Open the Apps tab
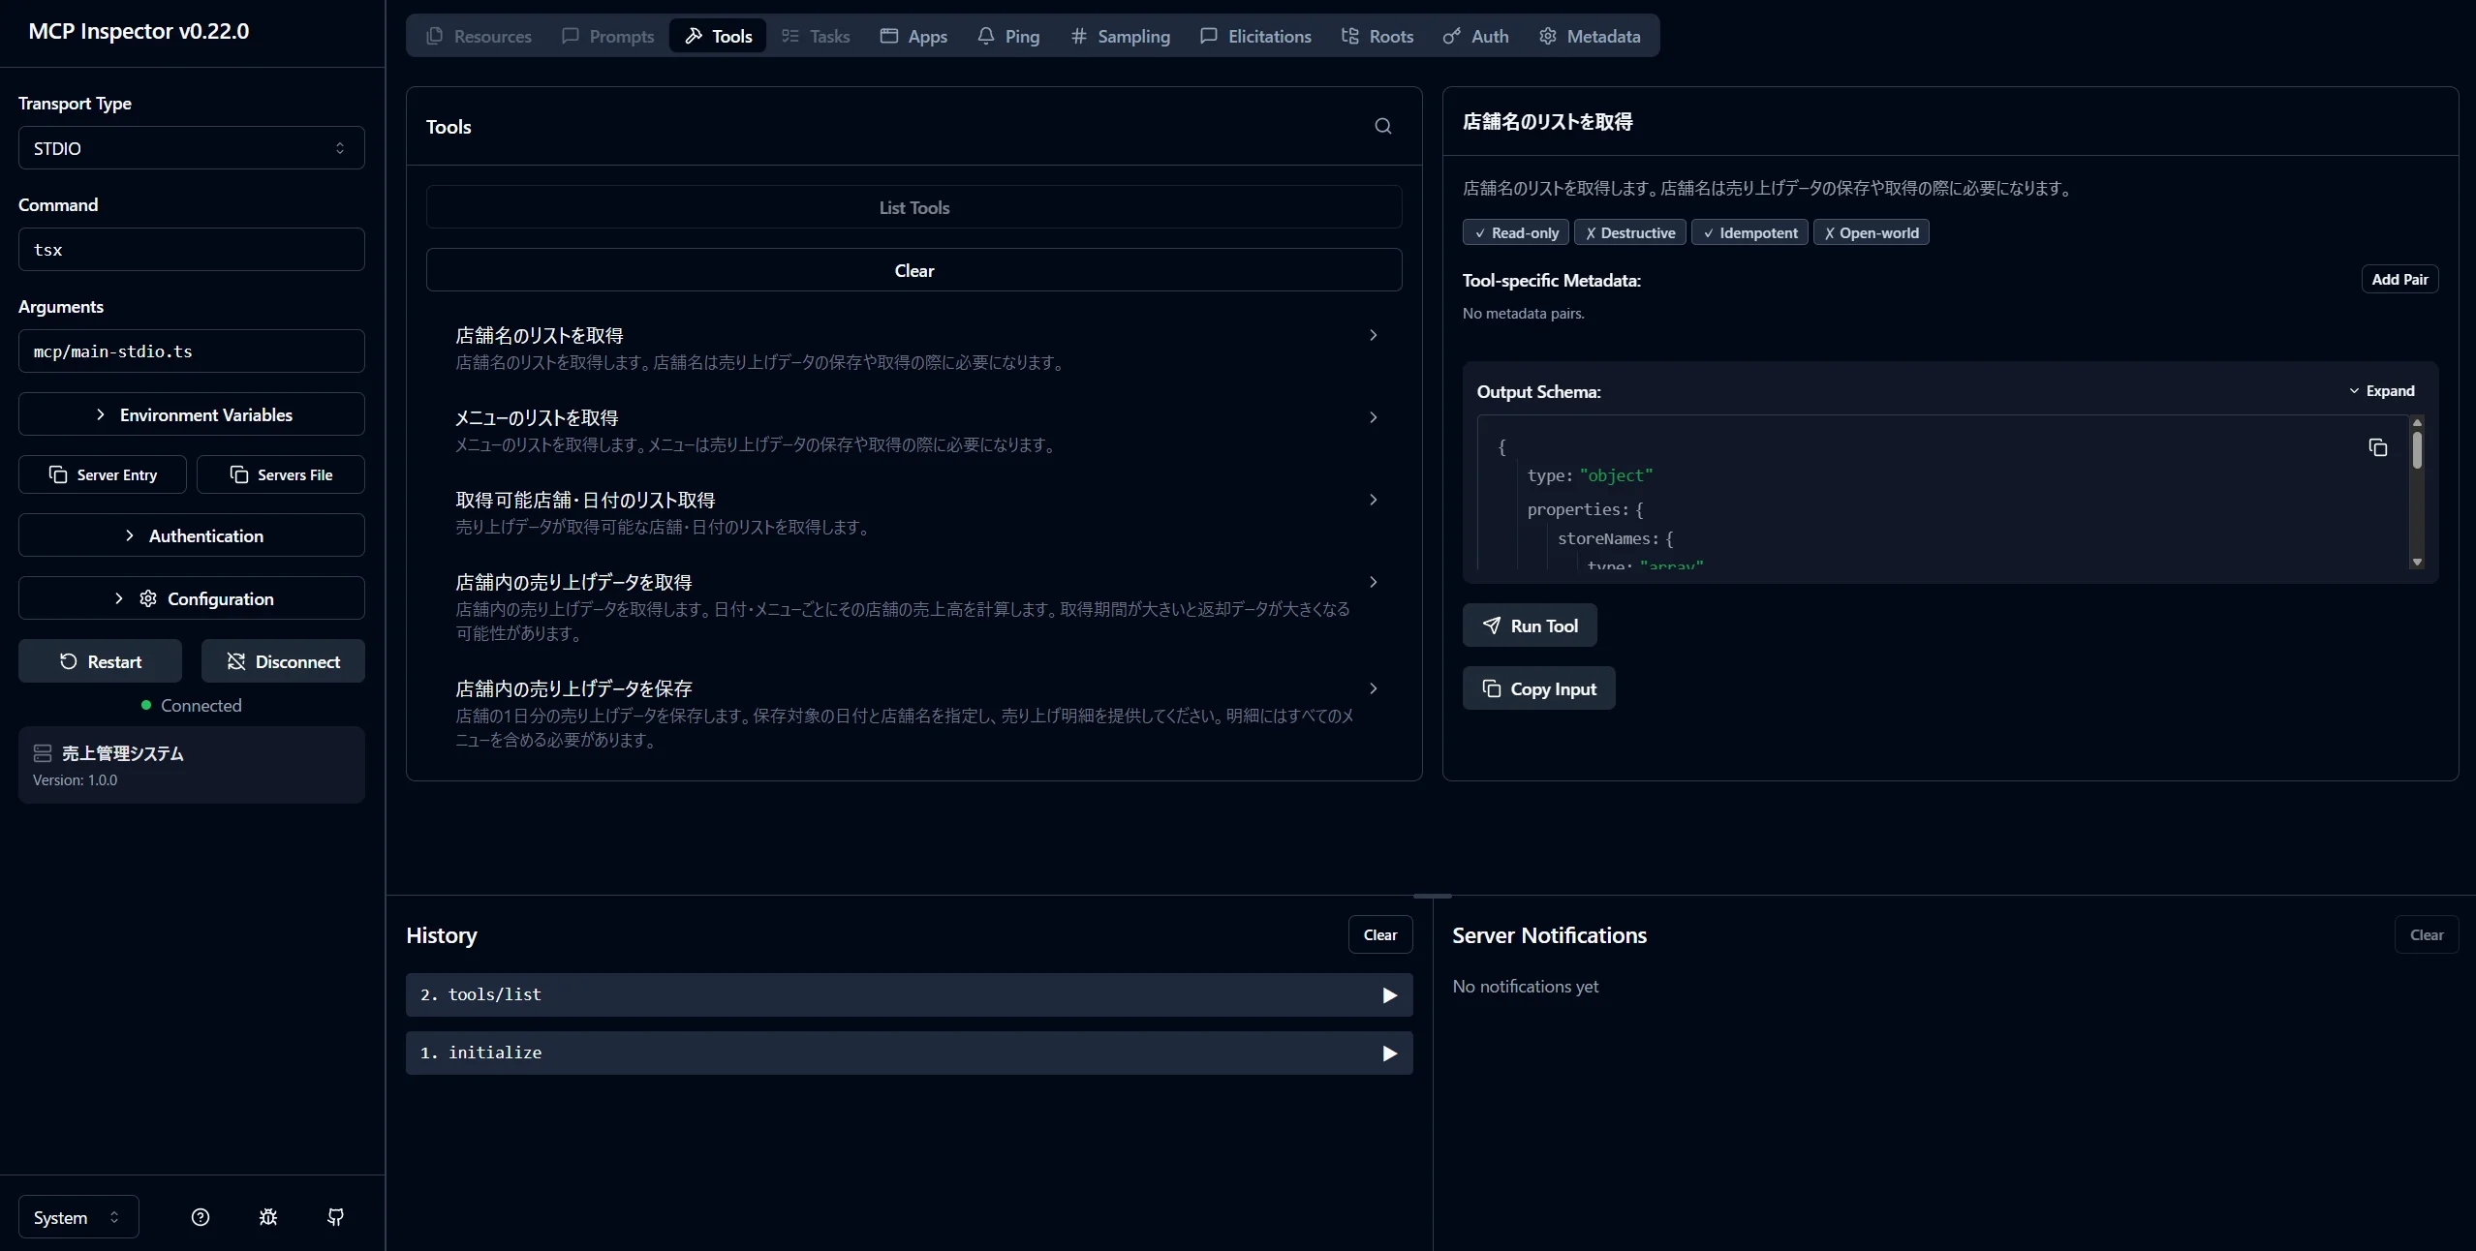 coord(913,36)
